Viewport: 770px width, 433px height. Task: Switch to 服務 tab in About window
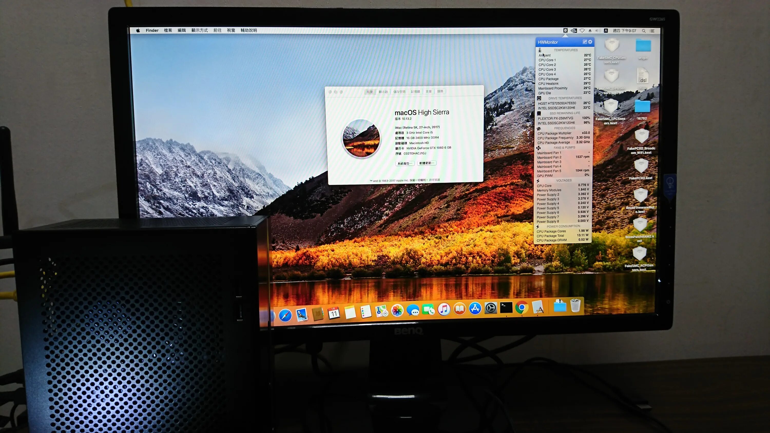440,91
